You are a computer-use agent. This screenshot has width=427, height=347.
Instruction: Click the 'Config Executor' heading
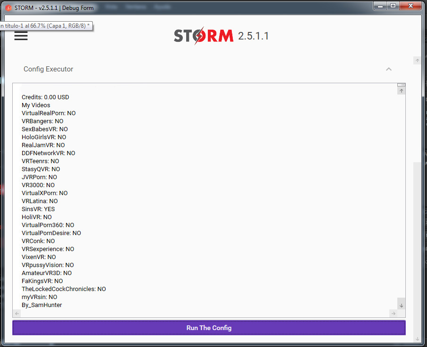click(48, 69)
